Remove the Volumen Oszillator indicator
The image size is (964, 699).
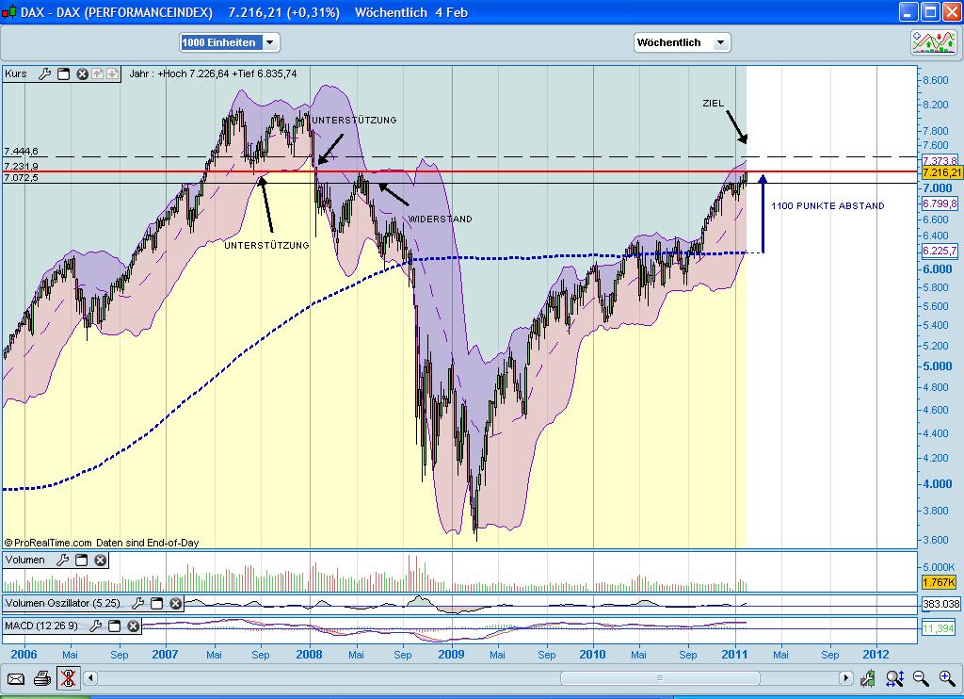(x=174, y=606)
